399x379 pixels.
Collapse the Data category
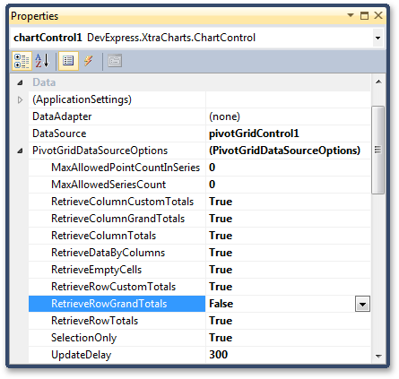point(20,82)
